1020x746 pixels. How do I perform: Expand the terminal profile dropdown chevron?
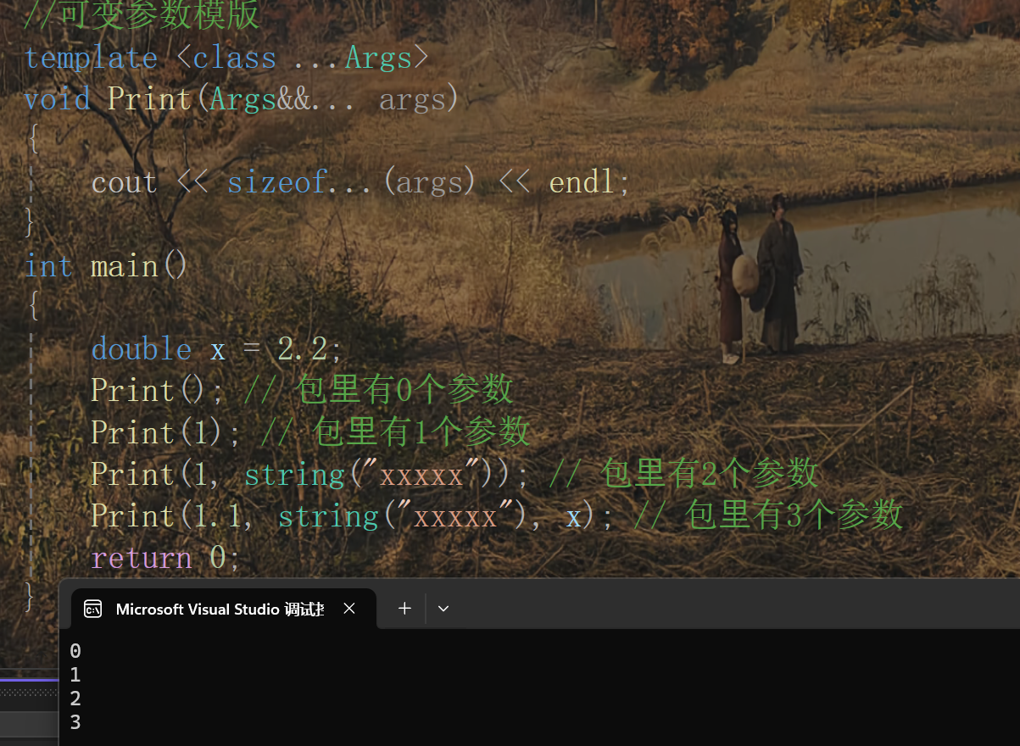[443, 609]
